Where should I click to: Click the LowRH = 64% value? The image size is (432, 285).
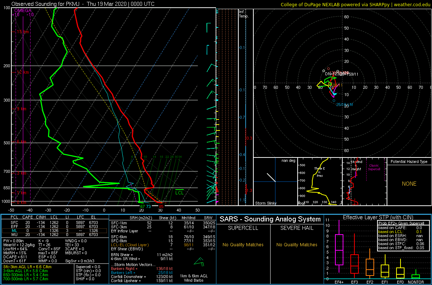[15, 248]
